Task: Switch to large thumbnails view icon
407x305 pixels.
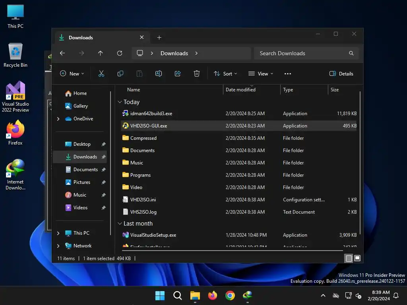Action: (x=357, y=258)
